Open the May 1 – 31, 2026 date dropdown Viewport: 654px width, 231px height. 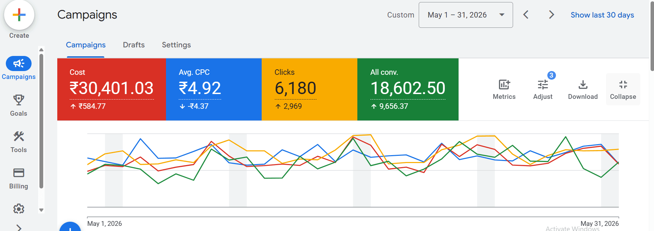tap(466, 15)
